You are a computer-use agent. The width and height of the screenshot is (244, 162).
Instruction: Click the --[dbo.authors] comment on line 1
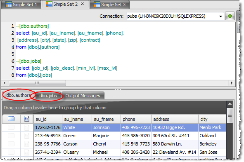pyautogui.click(x=32, y=26)
